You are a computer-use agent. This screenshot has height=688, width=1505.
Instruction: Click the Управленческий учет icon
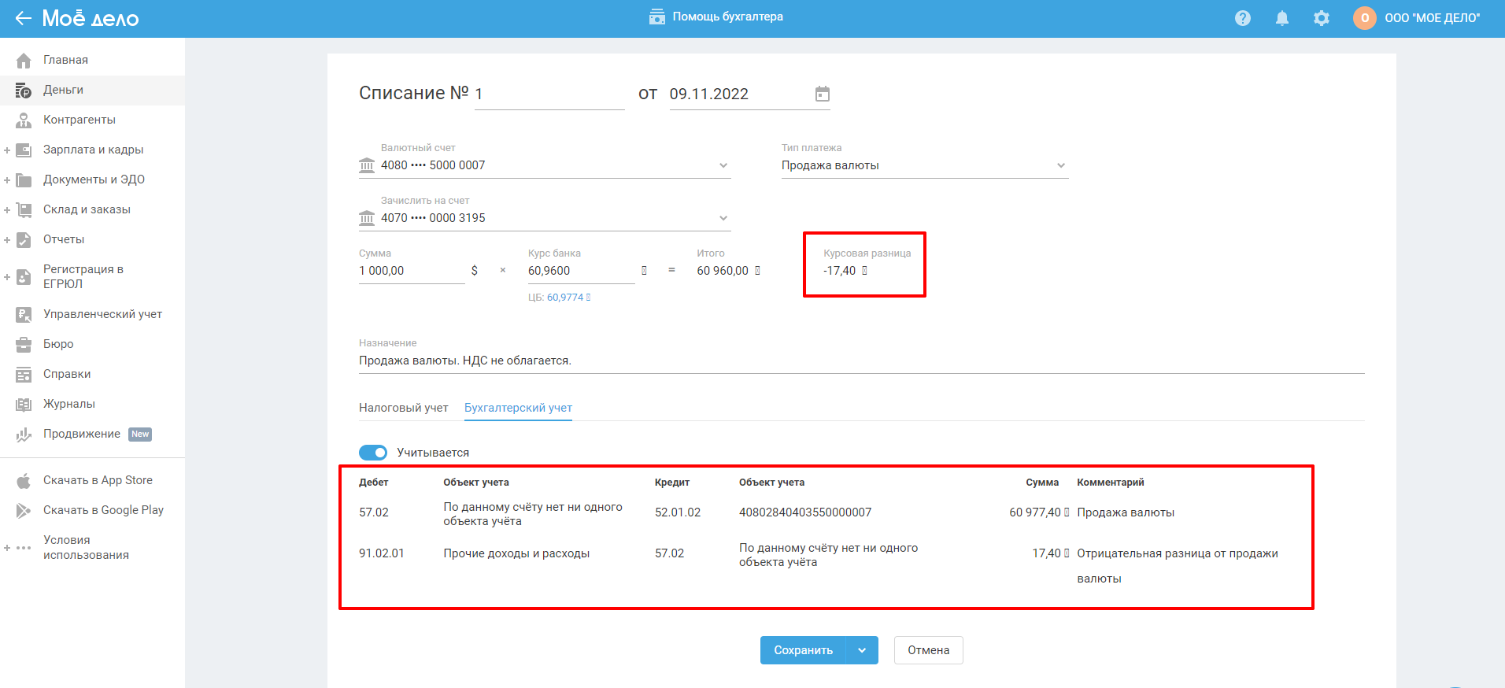pos(24,315)
